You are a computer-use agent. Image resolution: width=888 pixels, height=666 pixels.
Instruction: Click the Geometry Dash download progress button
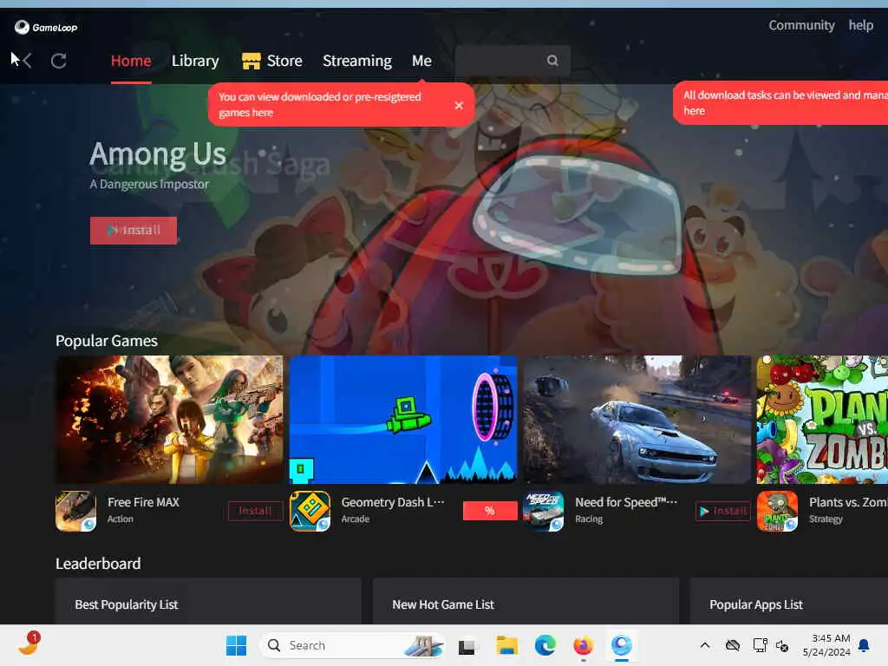pyautogui.click(x=490, y=511)
